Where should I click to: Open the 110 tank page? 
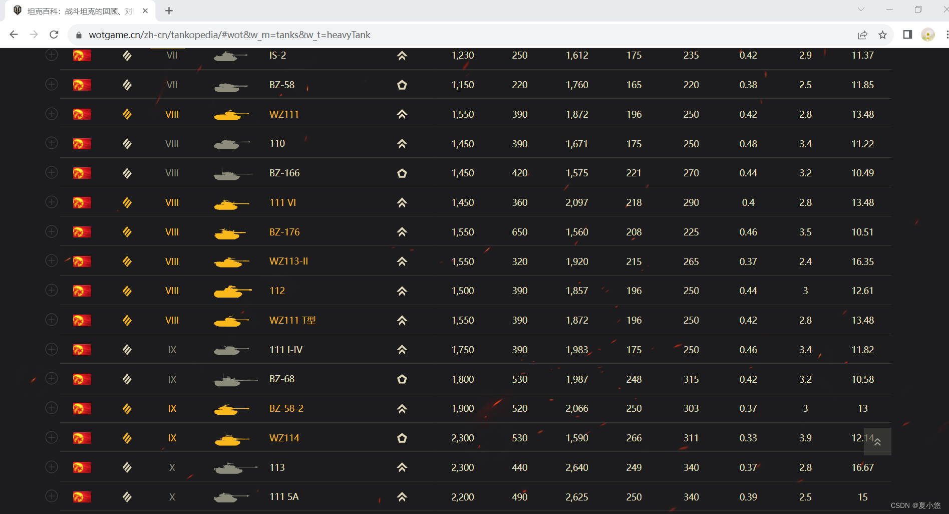tap(277, 143)
